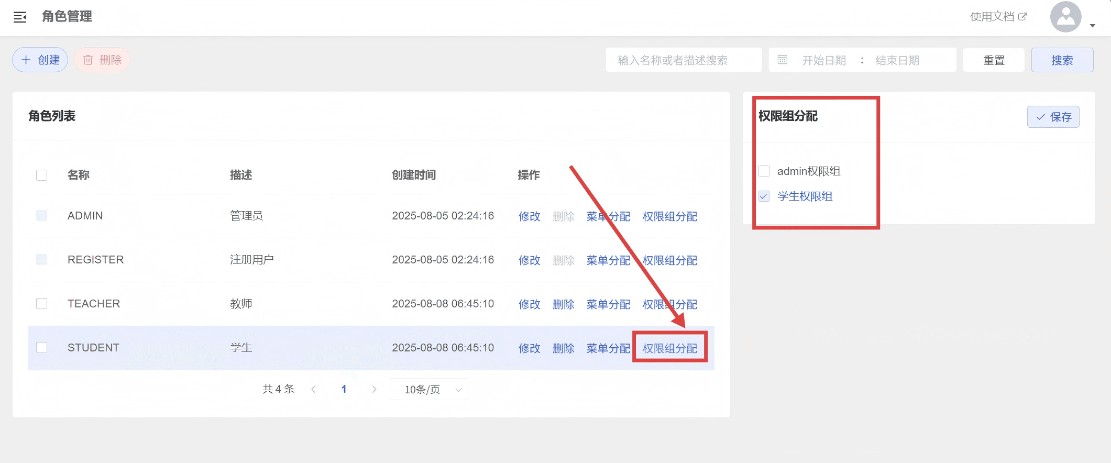Click the 开始日期 date field
This screenshot has width=1111, height=463.
(824, 60)
